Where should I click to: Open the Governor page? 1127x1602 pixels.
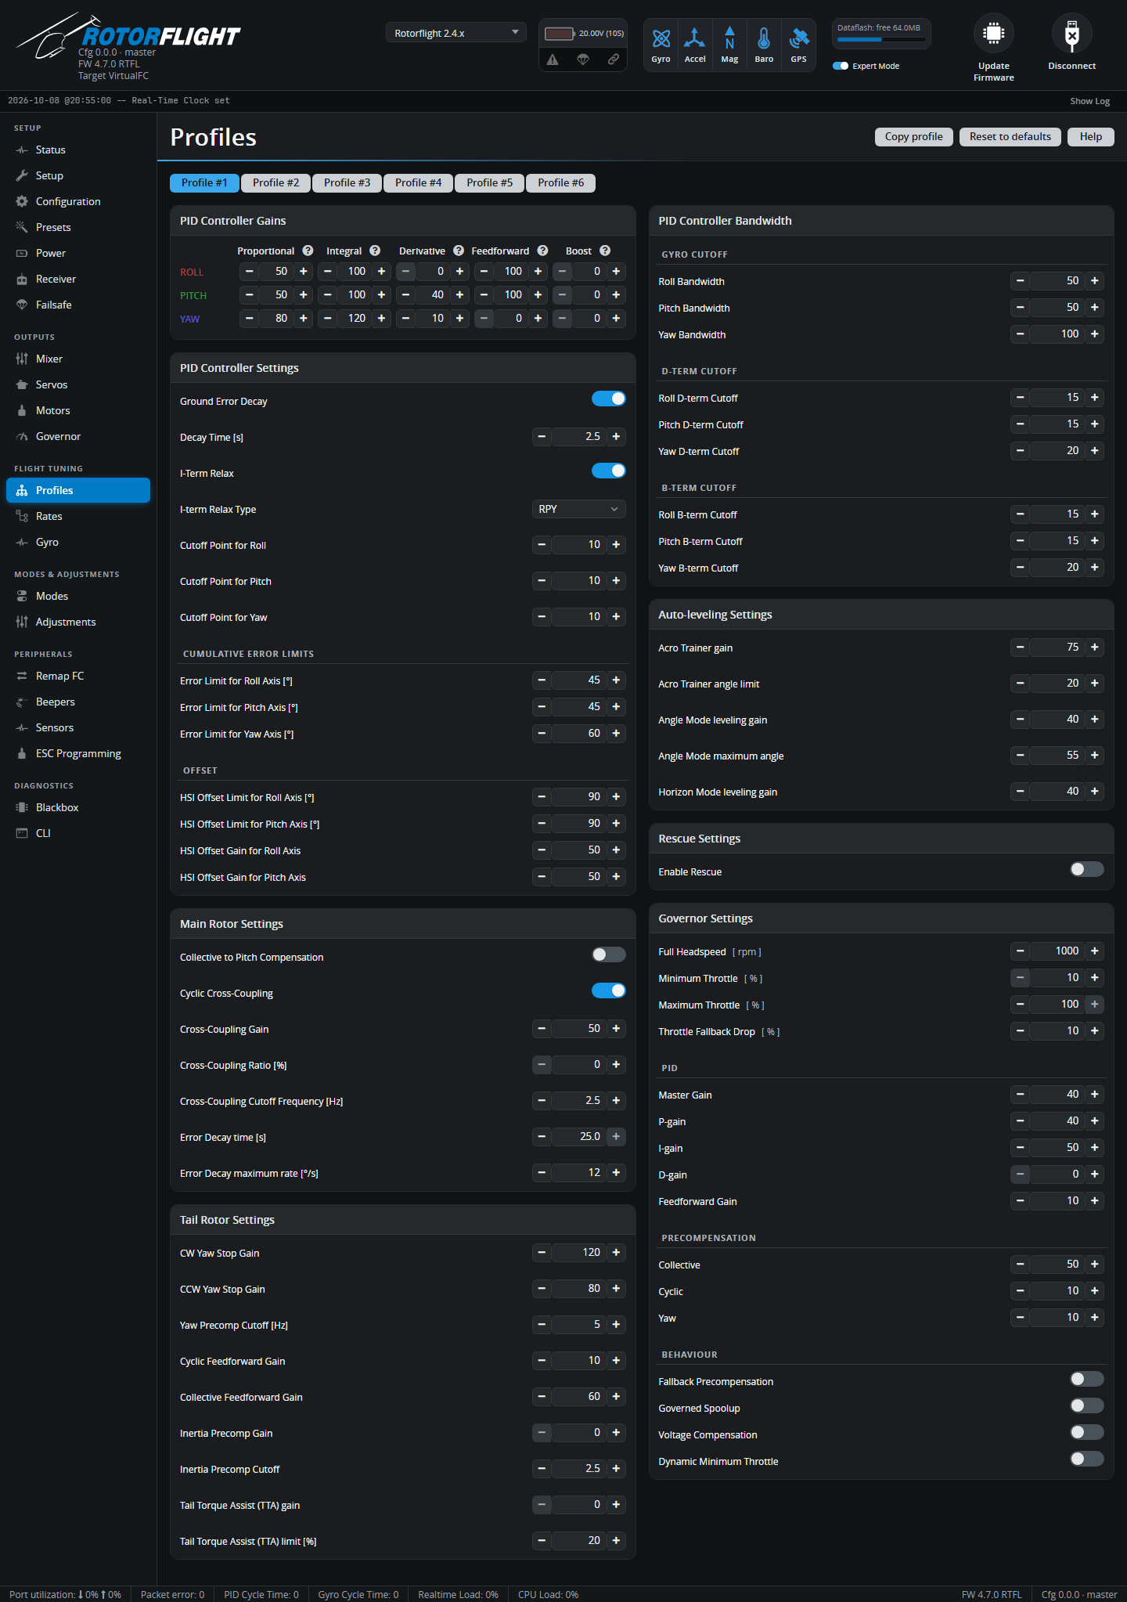78,436
